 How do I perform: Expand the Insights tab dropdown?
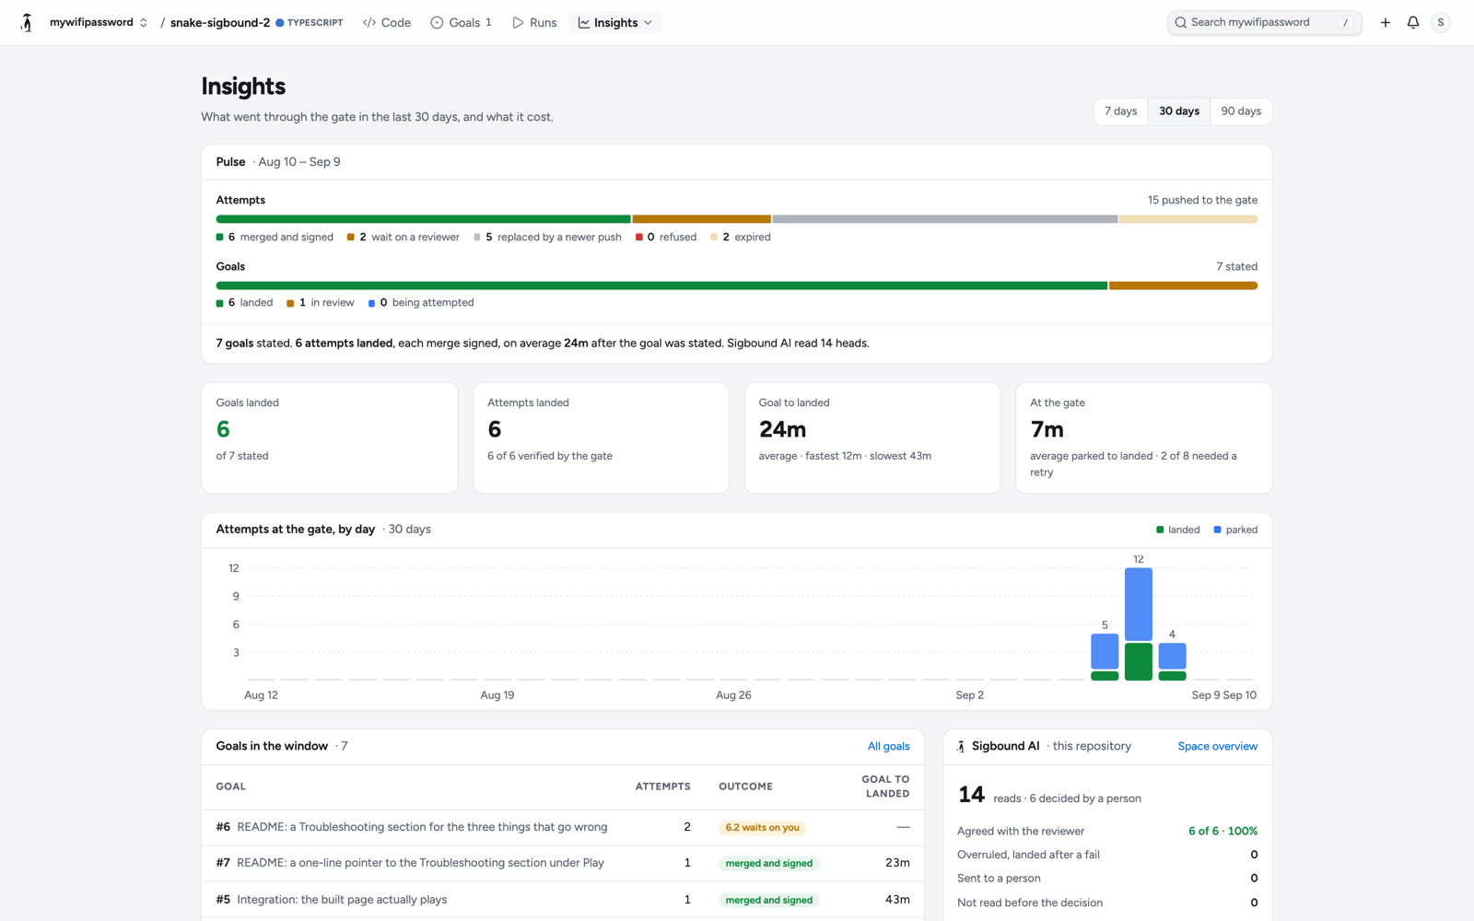point(615,22)
